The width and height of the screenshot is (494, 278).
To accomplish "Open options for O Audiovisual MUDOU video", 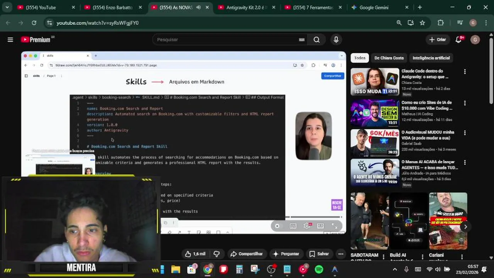I will coord(465,133).
